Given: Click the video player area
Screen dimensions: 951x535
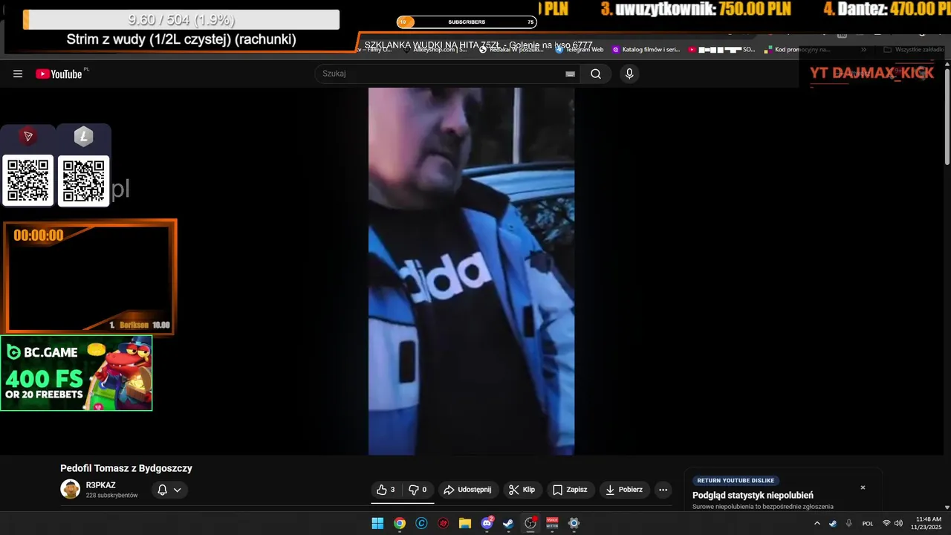Looking at the screenshot, I should click(471, 271).
